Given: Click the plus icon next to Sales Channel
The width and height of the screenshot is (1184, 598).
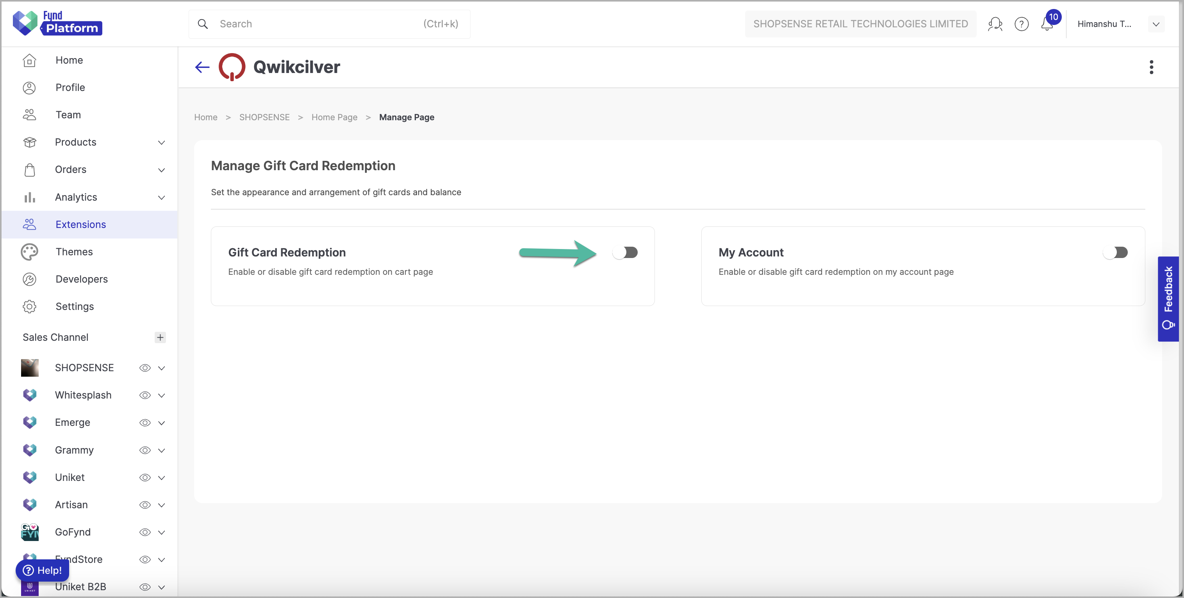Looking at the screenshot, I should pos(160,338).
